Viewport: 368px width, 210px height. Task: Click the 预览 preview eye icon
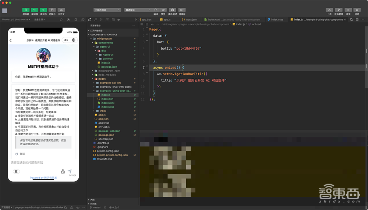coord(163,10)
